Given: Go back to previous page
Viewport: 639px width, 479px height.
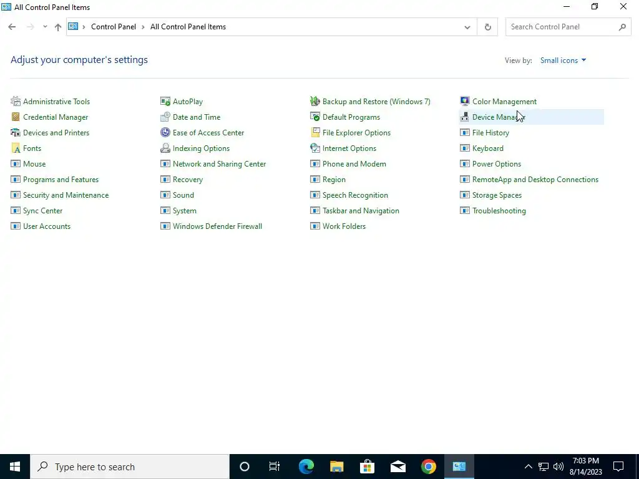Looking at the screenshot, I should pyautogui.click(x=12, y=27).
